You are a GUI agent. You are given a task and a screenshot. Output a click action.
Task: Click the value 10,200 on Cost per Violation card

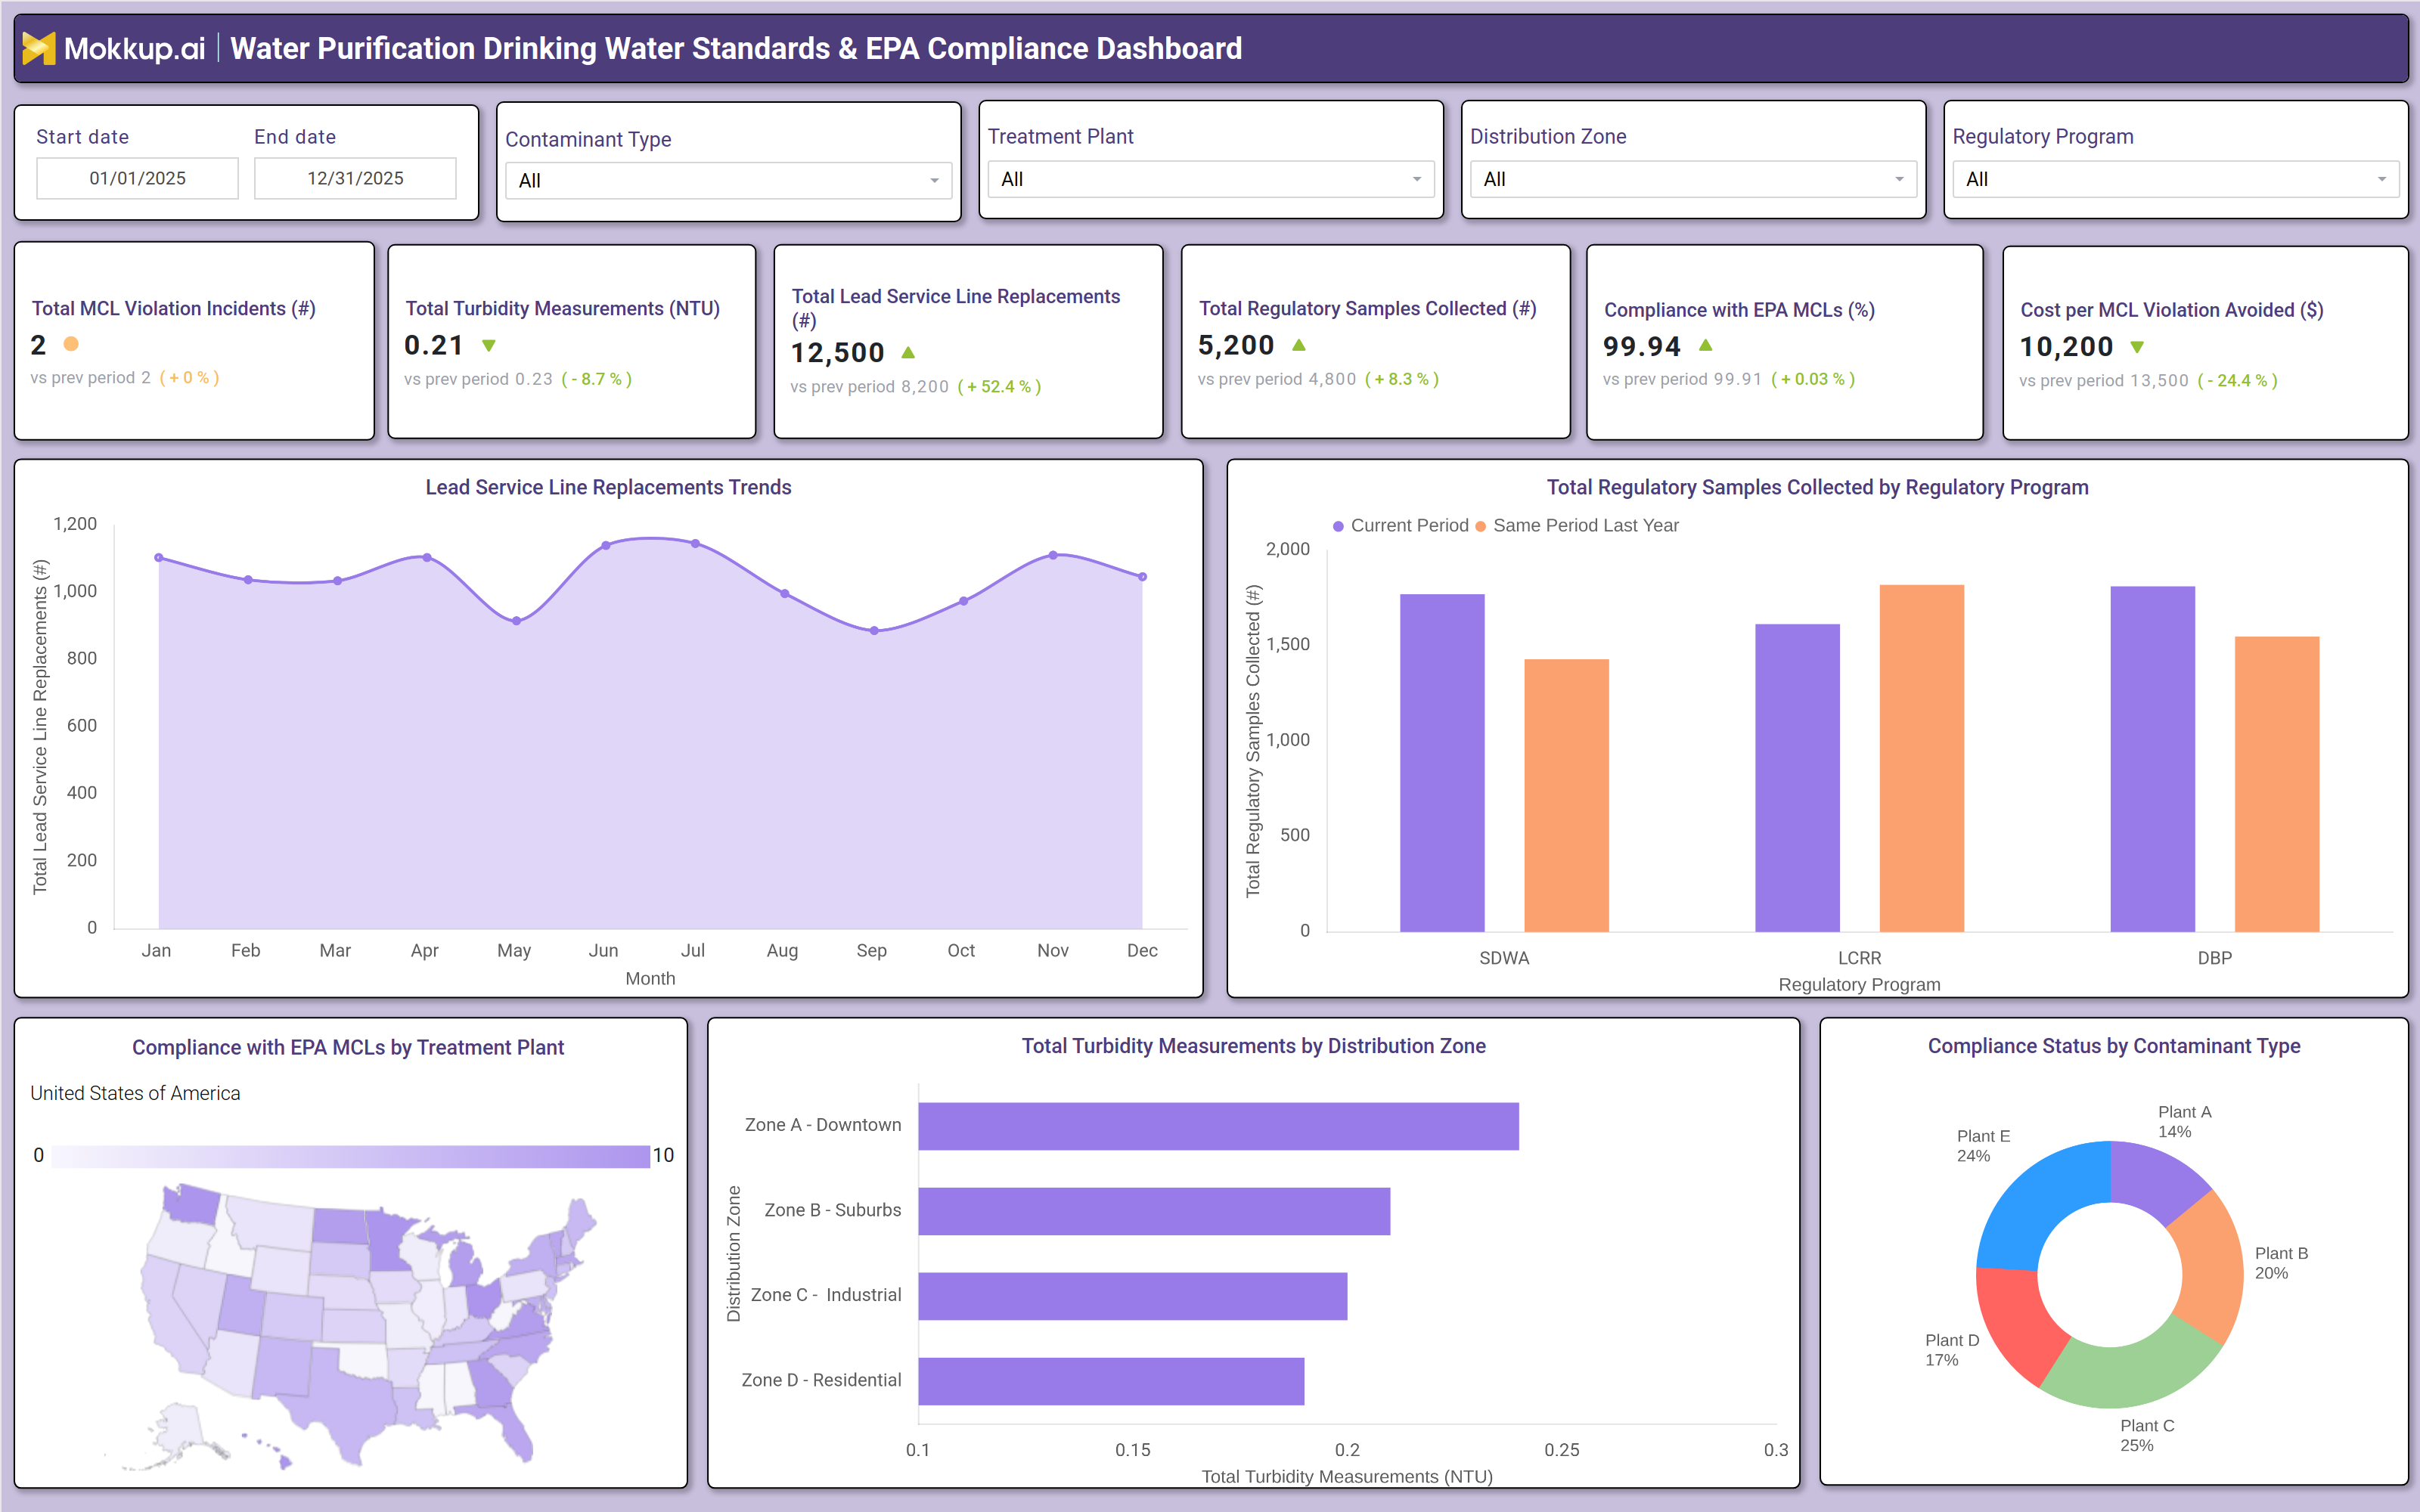coord(2066,347)
